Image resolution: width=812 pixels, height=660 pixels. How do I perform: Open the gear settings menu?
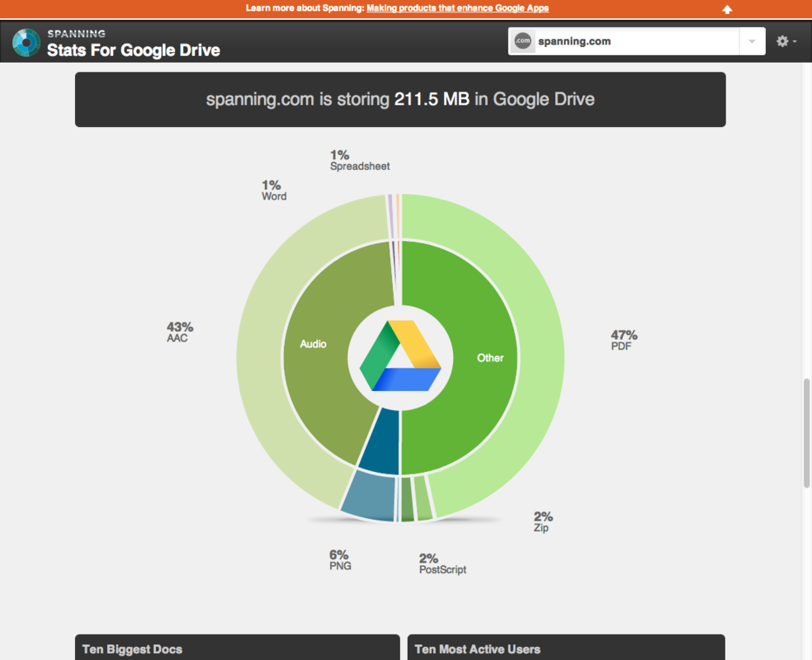tap(786, 41)
